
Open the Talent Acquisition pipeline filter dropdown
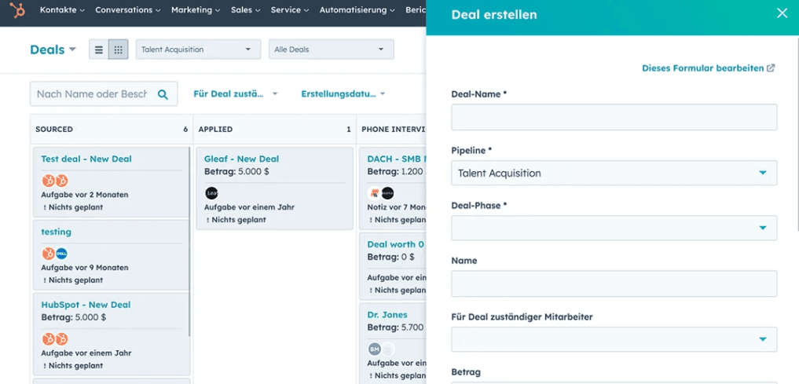click(x=197, y=49)
